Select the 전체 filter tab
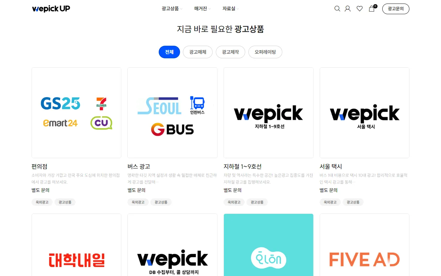Screen dimensions: 441x276 pyautogui.click(x=169, y=52)
